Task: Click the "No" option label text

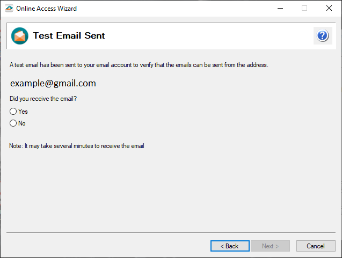Action: [22, 123]
